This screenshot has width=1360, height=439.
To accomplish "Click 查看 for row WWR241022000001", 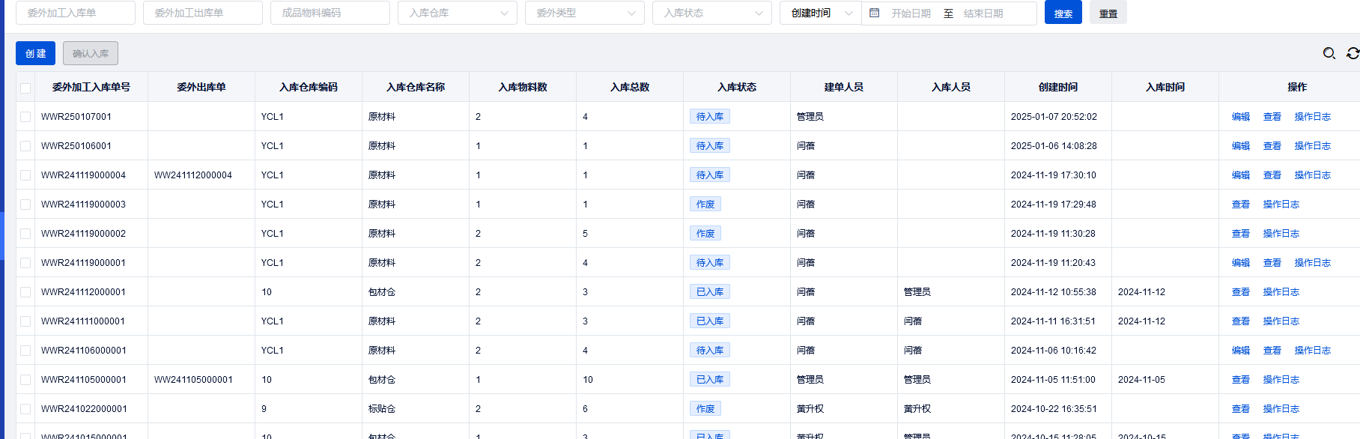I will (x=1241, y=409).
